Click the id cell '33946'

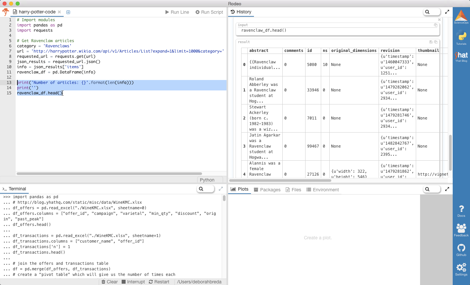click(313, 90)
